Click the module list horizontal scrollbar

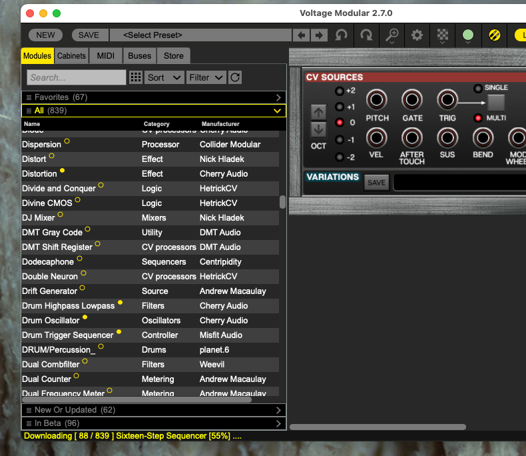[x=137, y=399]
